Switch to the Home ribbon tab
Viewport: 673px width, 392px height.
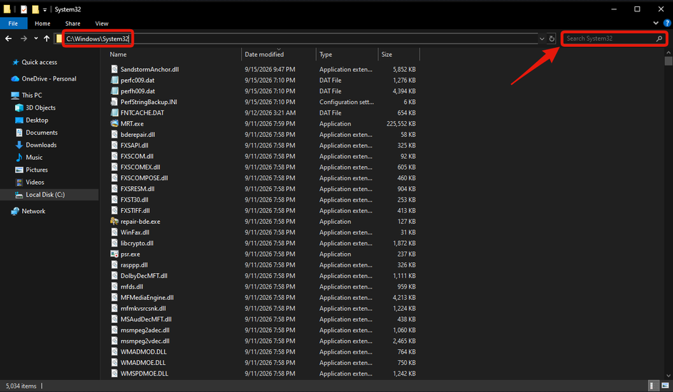pyautogui.click(x=43, y=24)
